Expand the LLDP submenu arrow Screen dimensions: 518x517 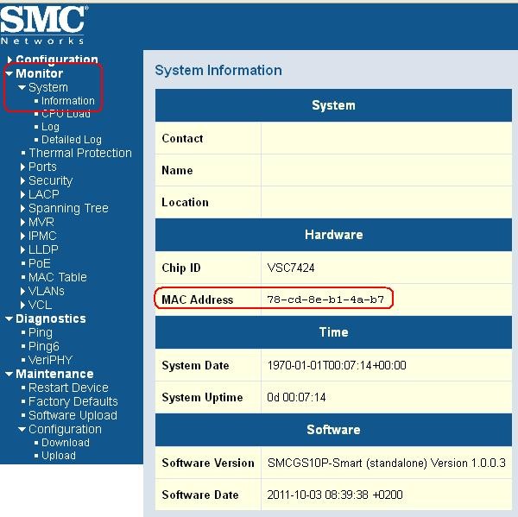click(22, 250)
